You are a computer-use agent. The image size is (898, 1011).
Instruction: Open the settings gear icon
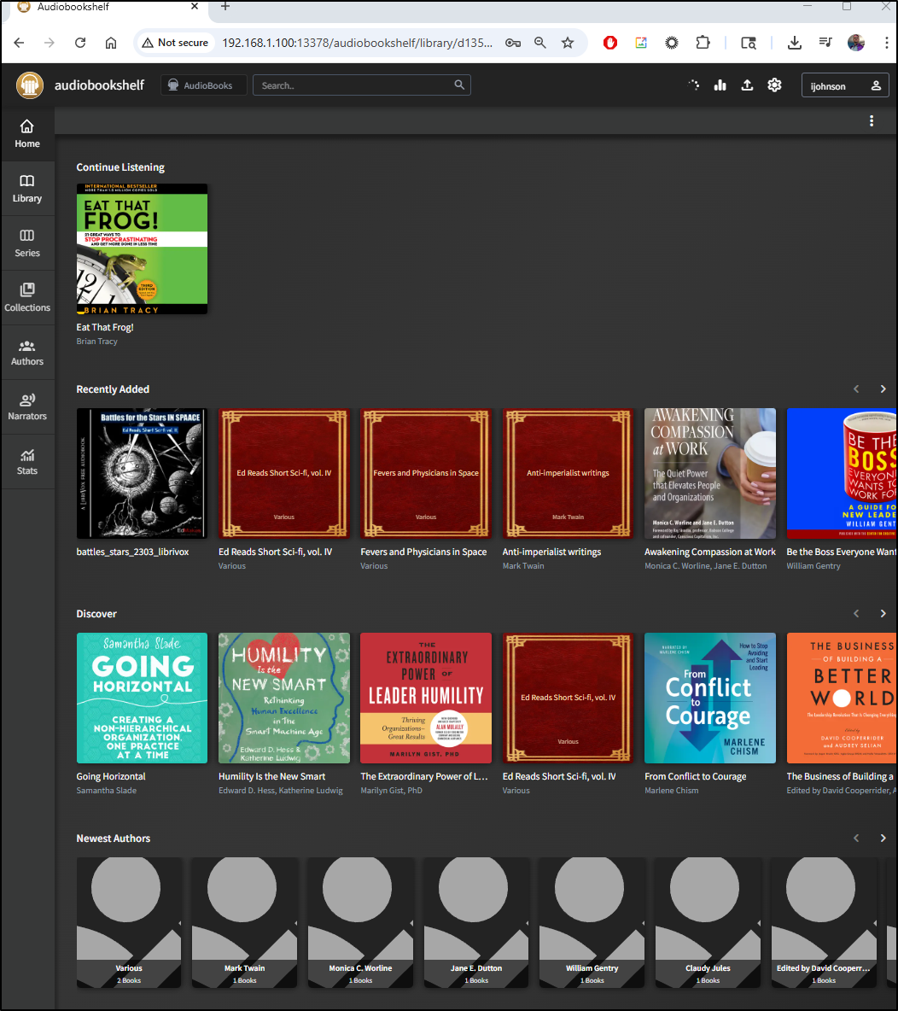click(x=774, y=85)
